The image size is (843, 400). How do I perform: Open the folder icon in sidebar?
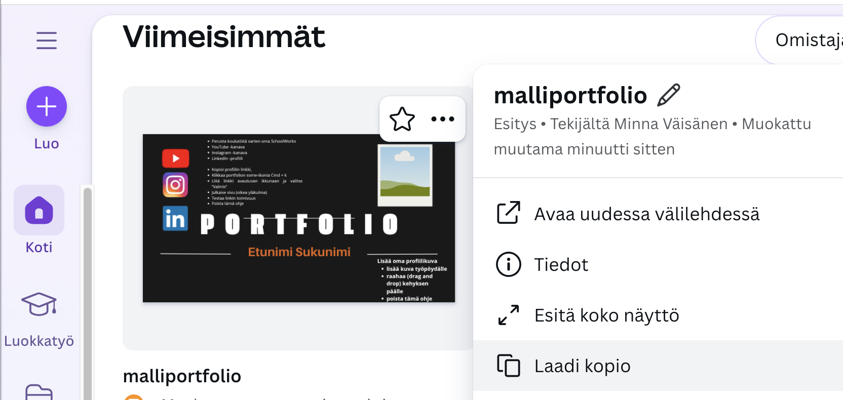pyautogui.click(x=39, y=392)
